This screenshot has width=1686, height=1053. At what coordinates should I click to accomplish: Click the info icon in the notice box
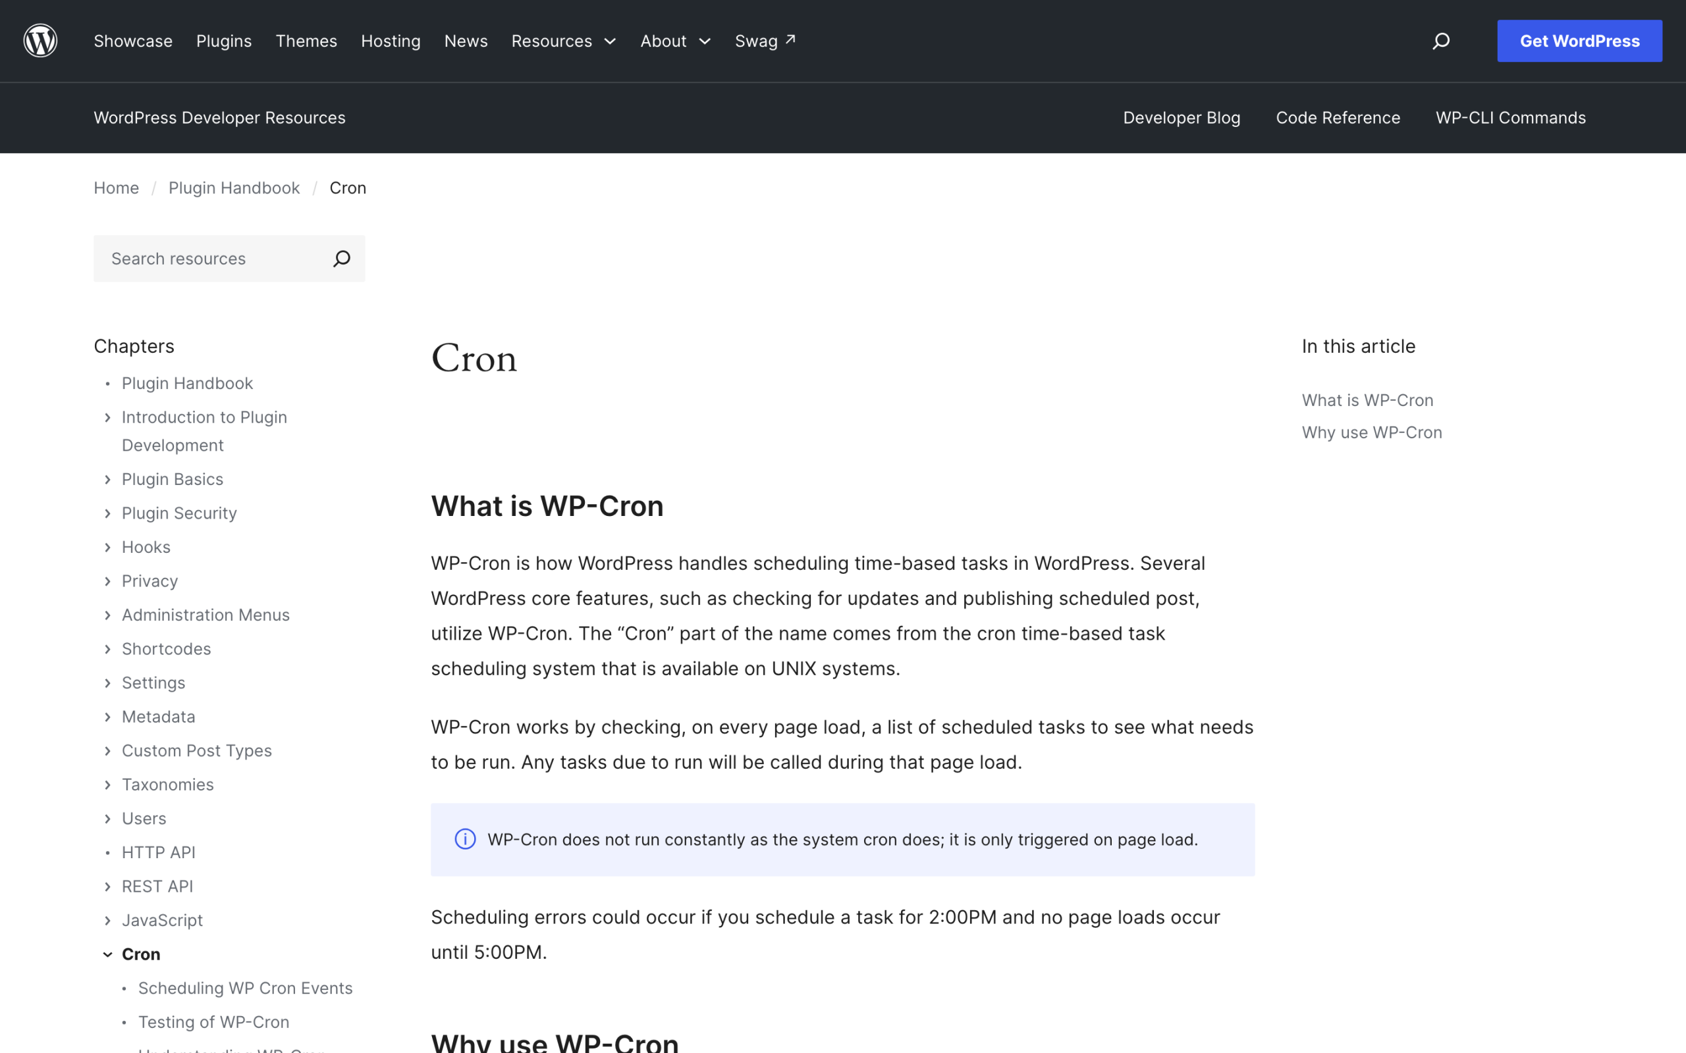tap(466, 839)
